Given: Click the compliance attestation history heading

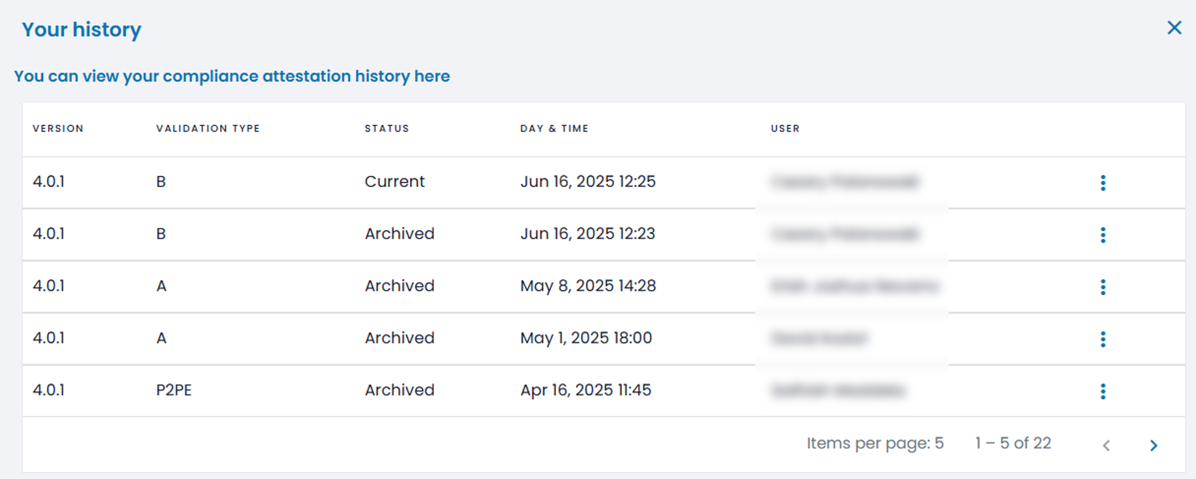Looking at the screenshot, I should [232, 76].
